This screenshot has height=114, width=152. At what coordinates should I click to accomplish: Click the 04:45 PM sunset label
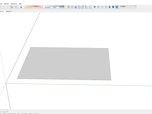pos(62,8)
